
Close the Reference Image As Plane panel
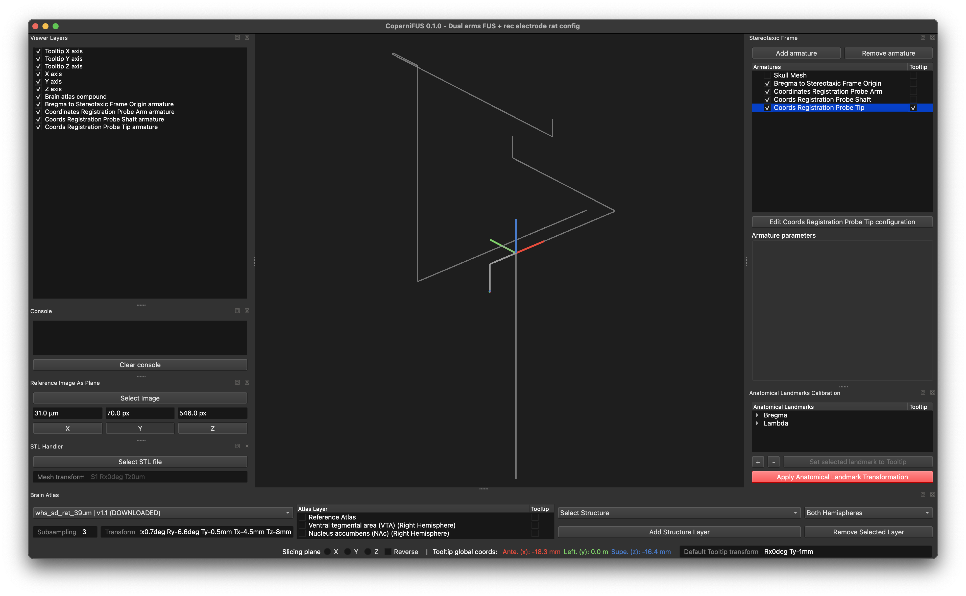(247, 382)
